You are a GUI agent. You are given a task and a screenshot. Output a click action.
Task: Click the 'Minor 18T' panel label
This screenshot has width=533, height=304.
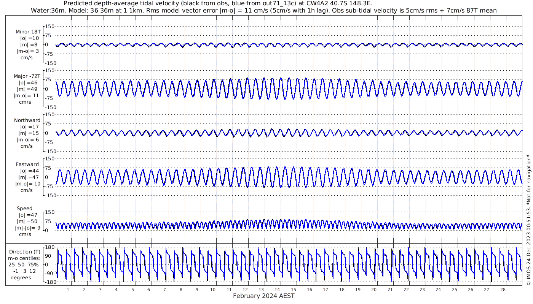[28, 32]
